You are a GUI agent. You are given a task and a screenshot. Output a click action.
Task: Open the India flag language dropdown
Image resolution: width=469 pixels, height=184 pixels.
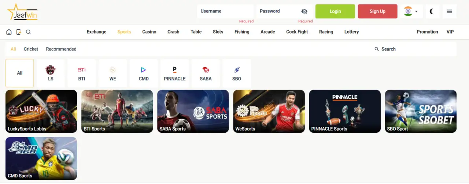(412, 11)
